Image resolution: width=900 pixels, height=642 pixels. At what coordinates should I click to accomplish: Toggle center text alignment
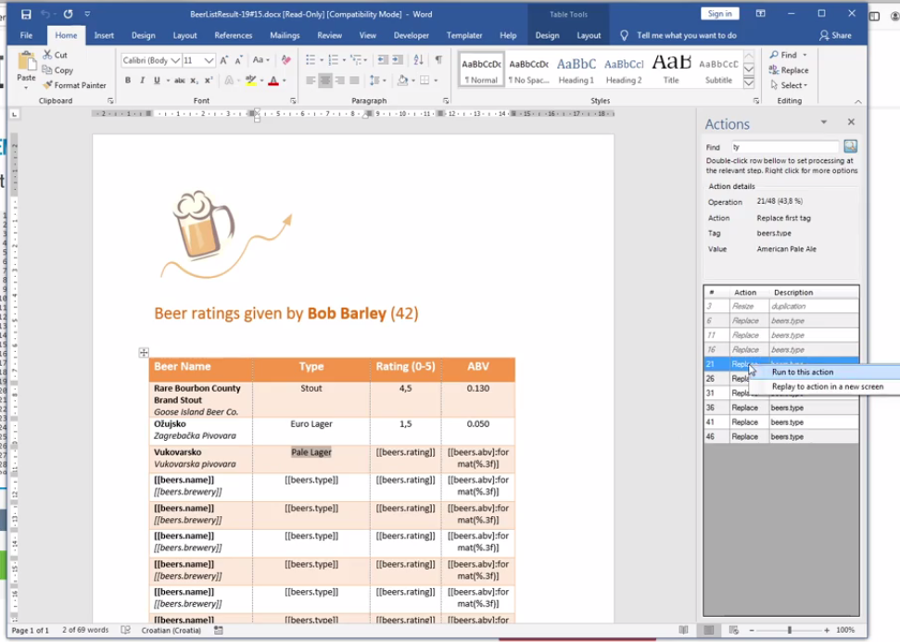click(x=325, y=82)
